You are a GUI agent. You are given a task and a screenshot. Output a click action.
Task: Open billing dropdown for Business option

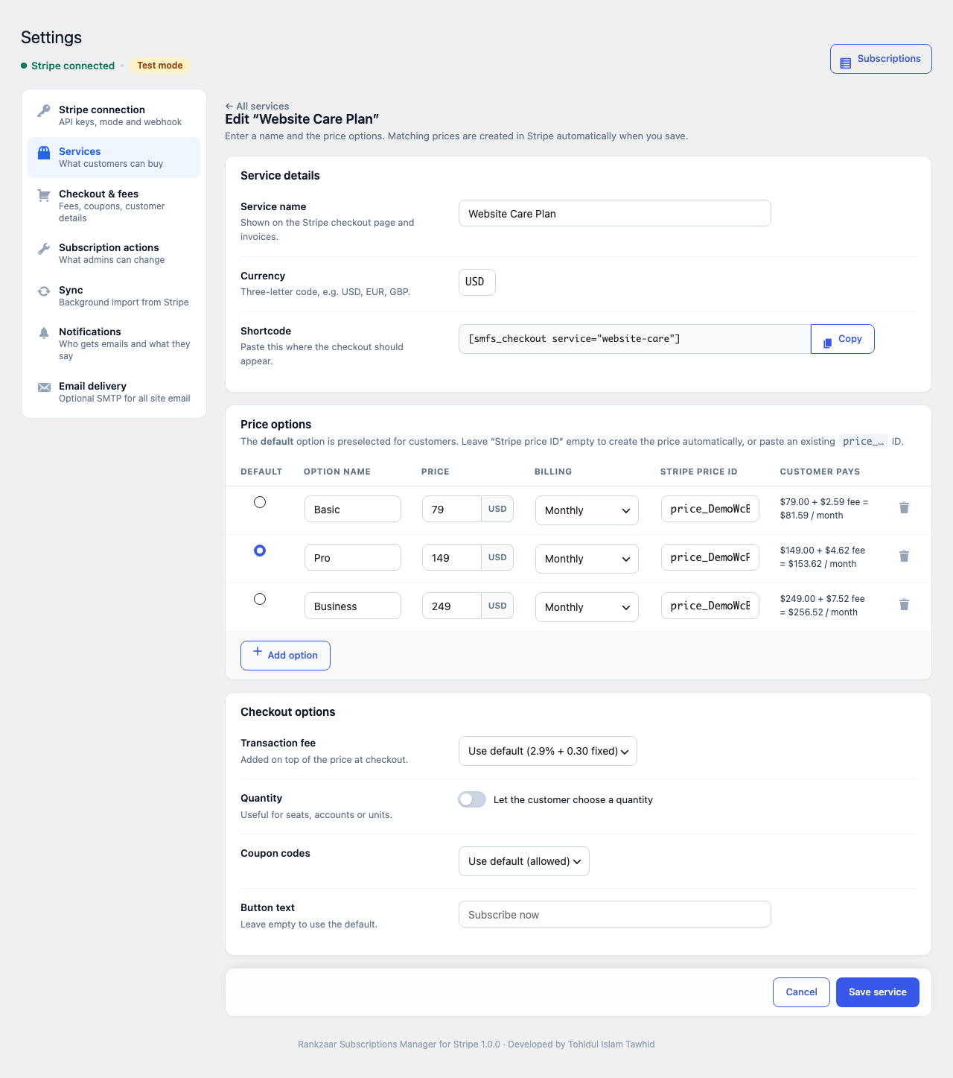click(x=587, y=607)
